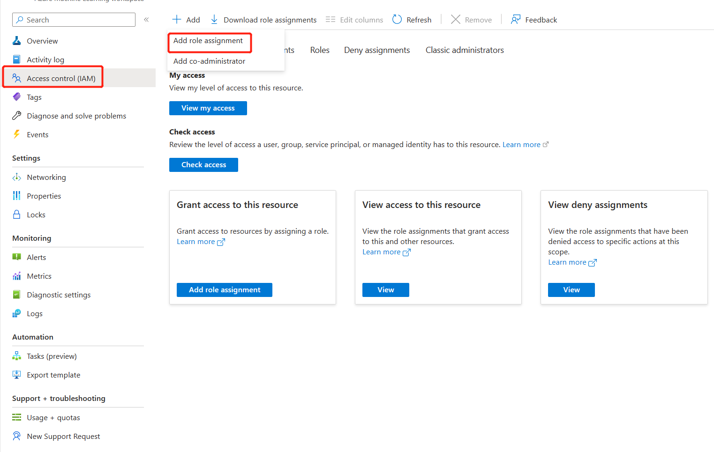
Task: Switch to the Roles tab
Action: 320,50
